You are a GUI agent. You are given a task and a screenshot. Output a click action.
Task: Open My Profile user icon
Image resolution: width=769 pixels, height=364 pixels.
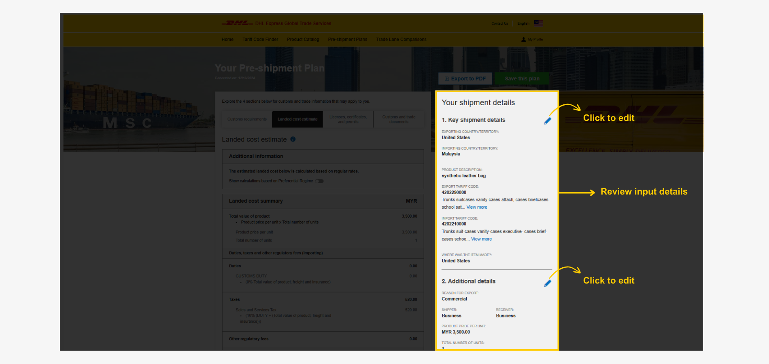point(523,39)
